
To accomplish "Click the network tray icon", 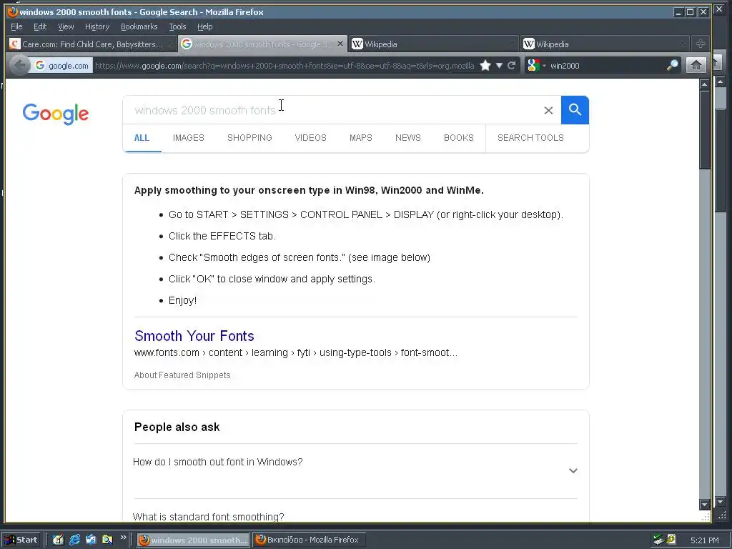I will click(x=658, y=540).
